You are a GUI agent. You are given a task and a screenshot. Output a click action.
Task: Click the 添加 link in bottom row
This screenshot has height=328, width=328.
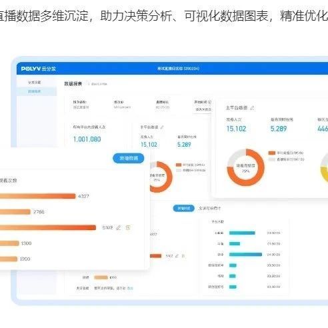coord(130,288)
